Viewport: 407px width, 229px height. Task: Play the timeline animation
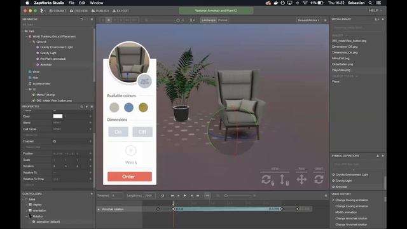[x=184, y=195]
